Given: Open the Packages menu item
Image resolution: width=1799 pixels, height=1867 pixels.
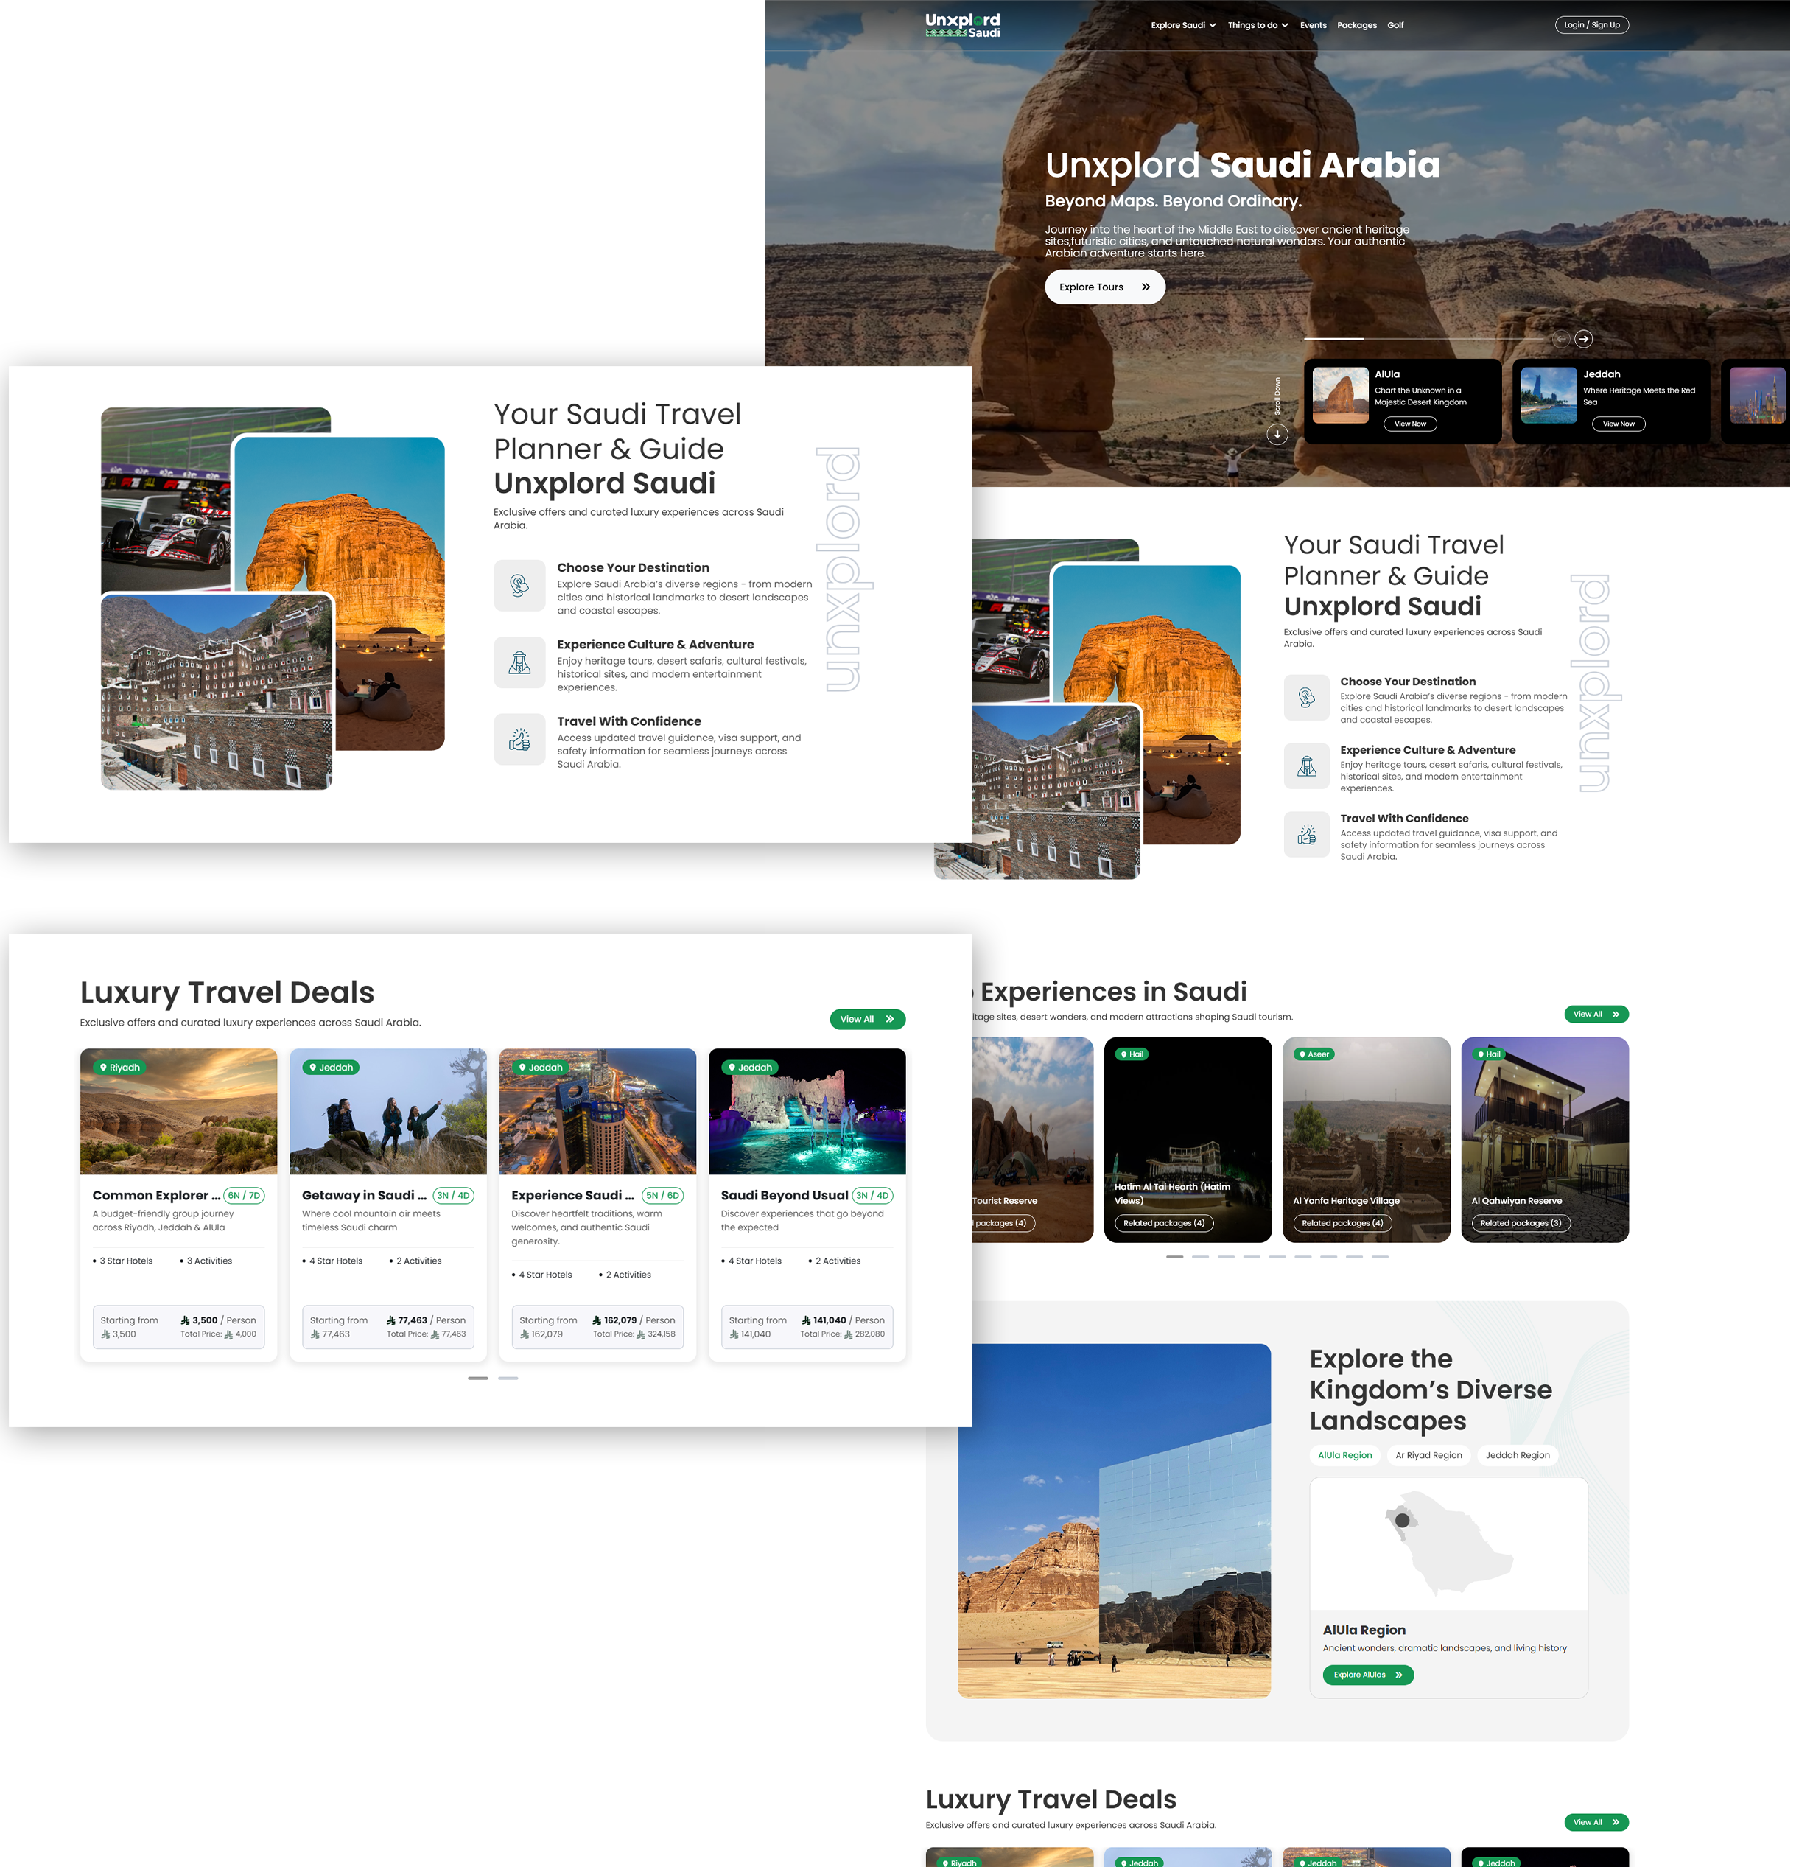Looking at the screenshot, I should [x=1356, y=26].
